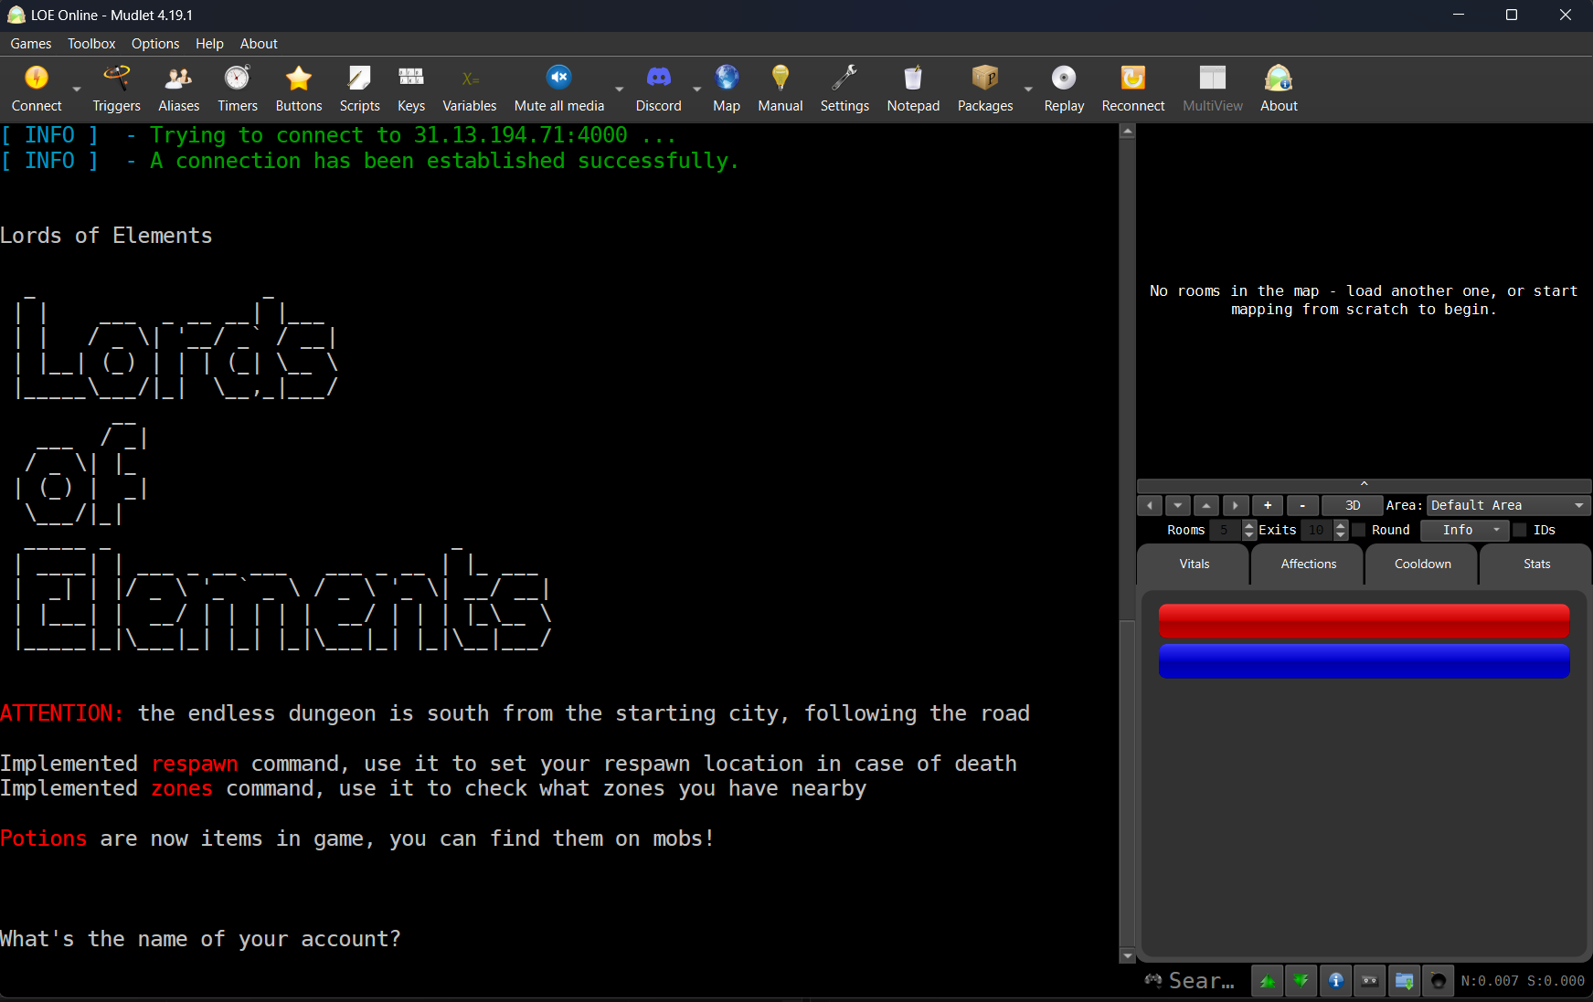This screenshot has height=1002, width=1593.
Task: Open the Aliases editor
Action: [178, 90]
